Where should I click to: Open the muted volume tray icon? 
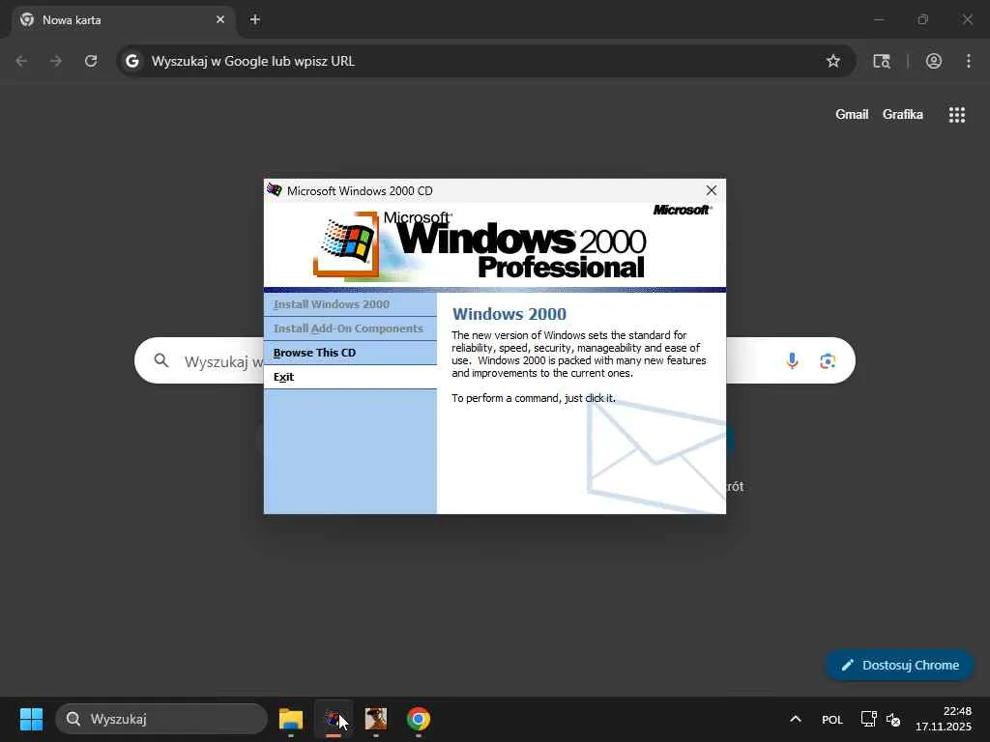pos(893,719)
